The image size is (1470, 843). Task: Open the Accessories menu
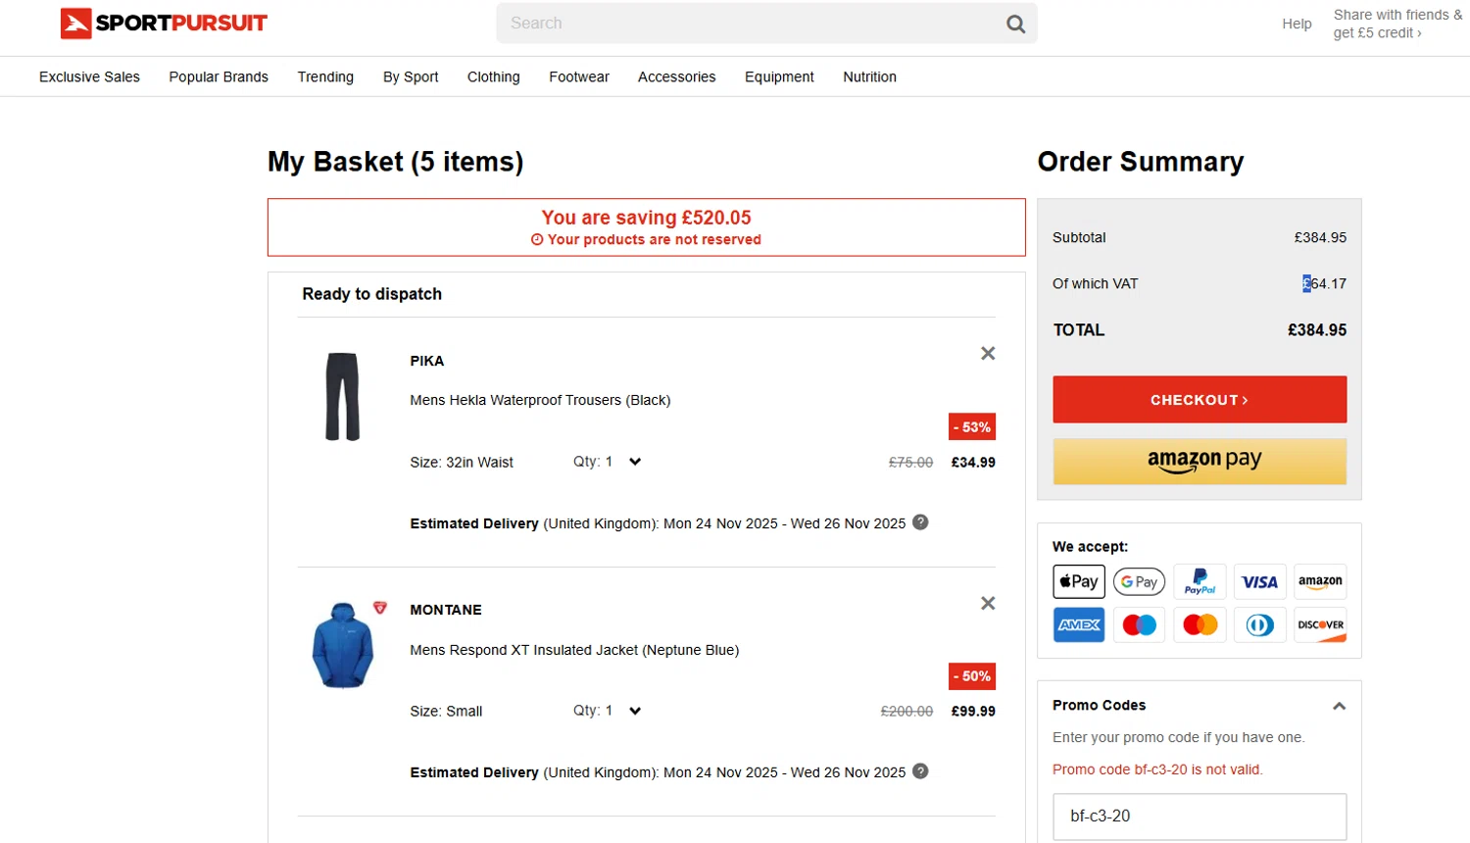point(677,76)
